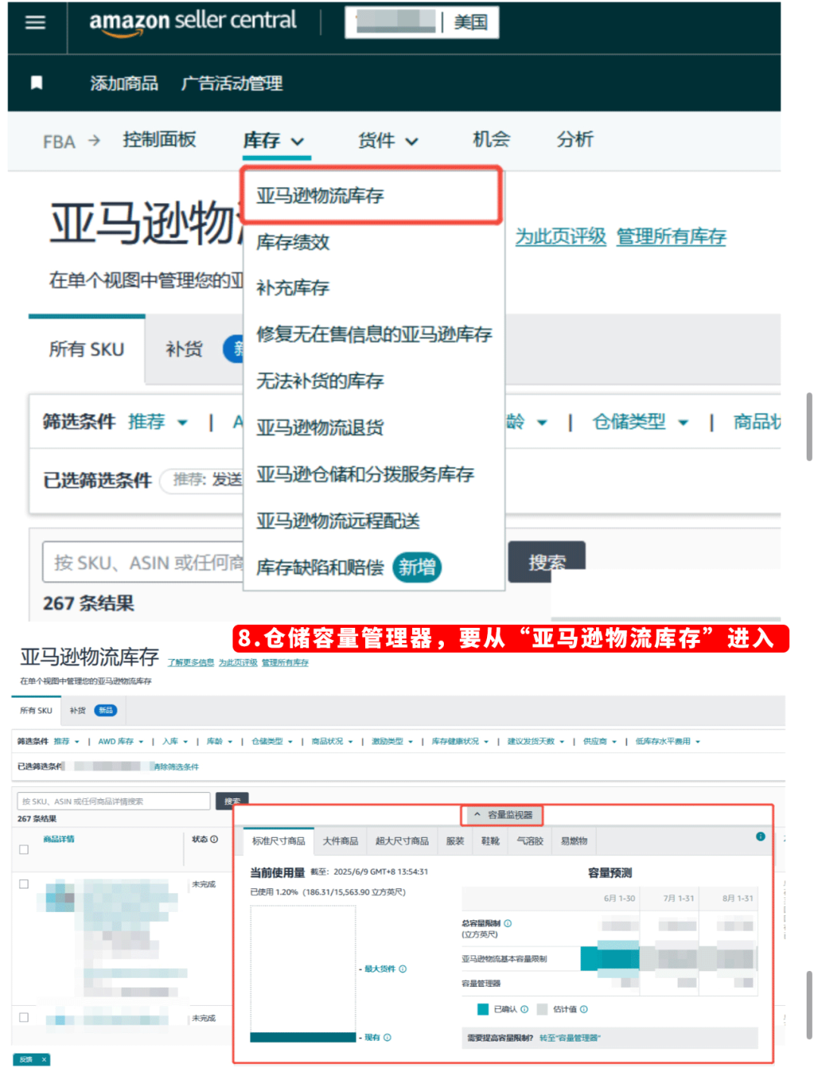Click the bookmark icon below the menu
The image size is (818, 1080).
(x=36, y=83)
